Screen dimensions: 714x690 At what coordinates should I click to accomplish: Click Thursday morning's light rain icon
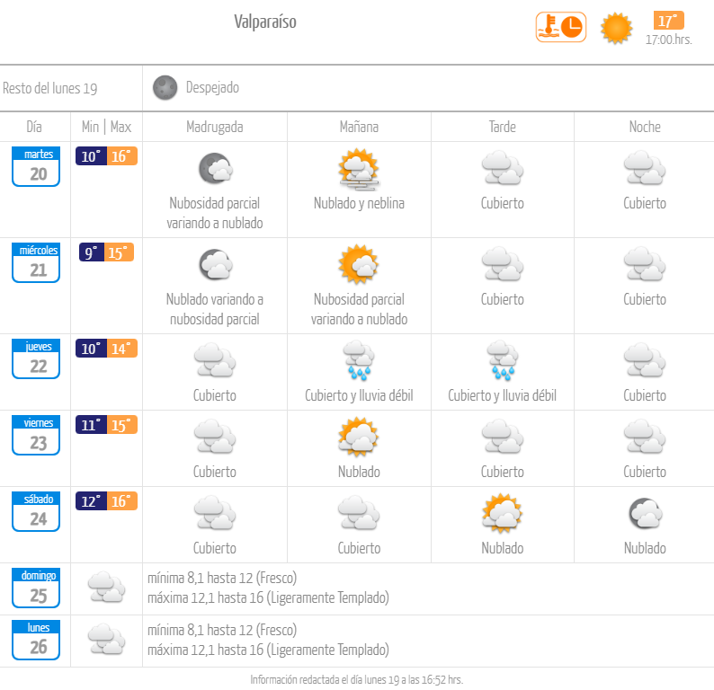(x=359, y=360)
